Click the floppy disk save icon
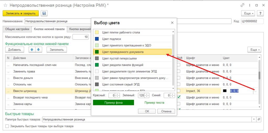Screen dimensions: 268x133 pos(44,13)
